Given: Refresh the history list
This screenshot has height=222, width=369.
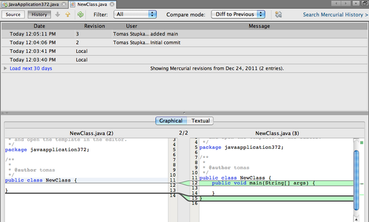Looking at the screenshot, I should click(81, 15).
